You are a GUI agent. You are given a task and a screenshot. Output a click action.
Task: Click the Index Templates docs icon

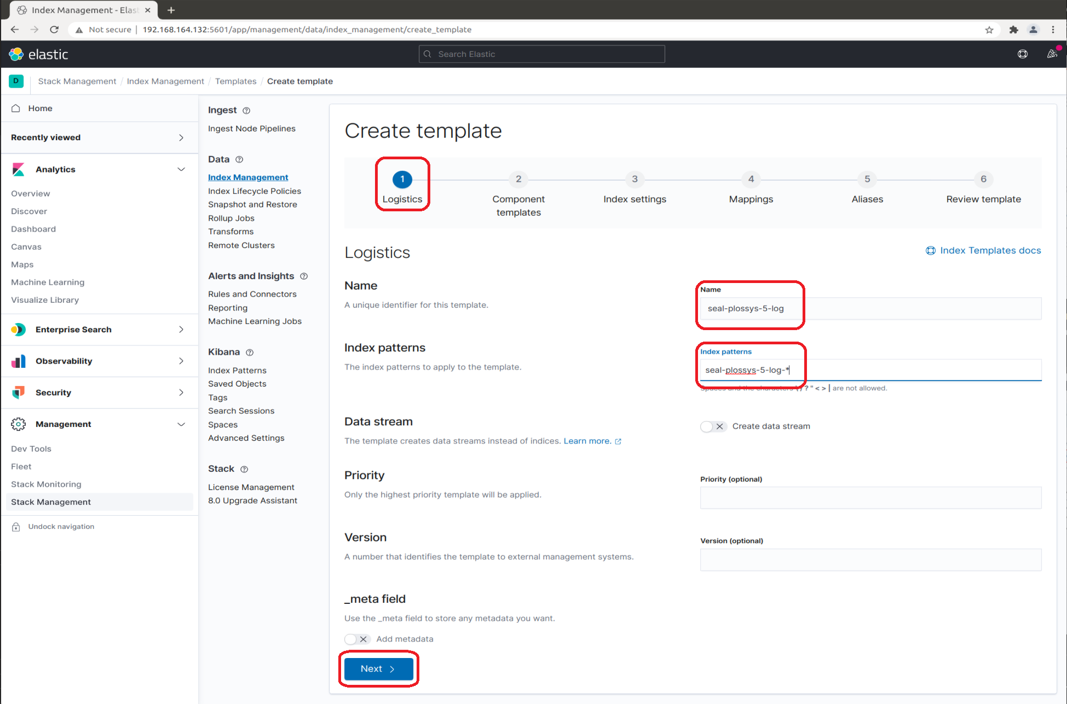930,251
